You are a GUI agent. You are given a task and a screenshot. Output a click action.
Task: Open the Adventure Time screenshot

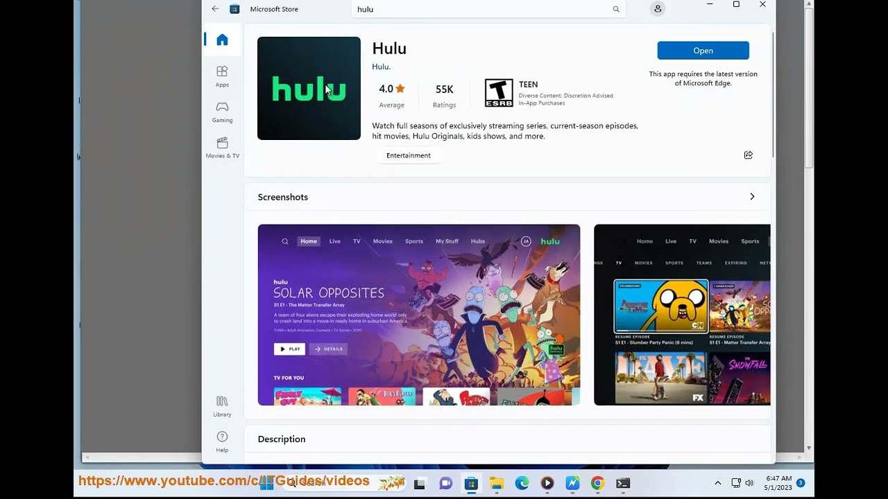(x=682, y=315)
